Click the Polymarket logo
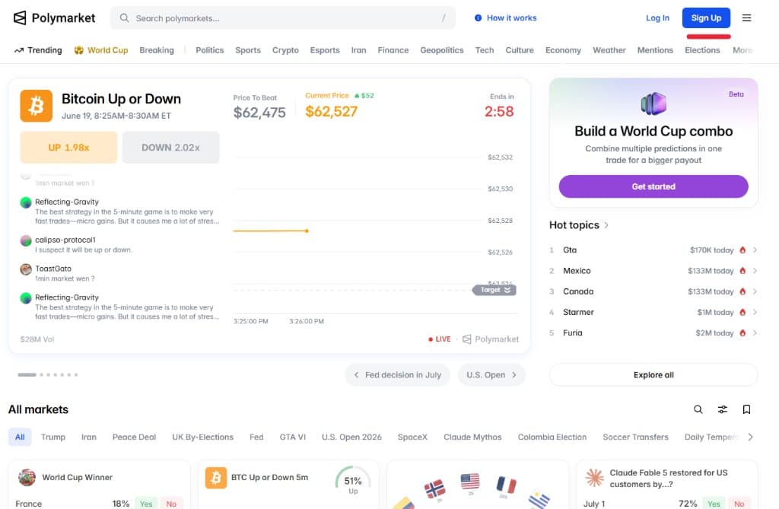 (54, 18)
